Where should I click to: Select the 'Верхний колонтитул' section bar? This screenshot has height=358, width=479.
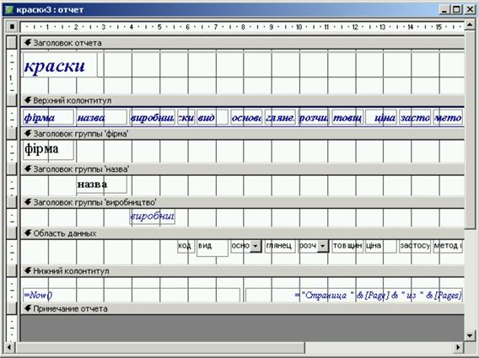click(x=243, y=100)
